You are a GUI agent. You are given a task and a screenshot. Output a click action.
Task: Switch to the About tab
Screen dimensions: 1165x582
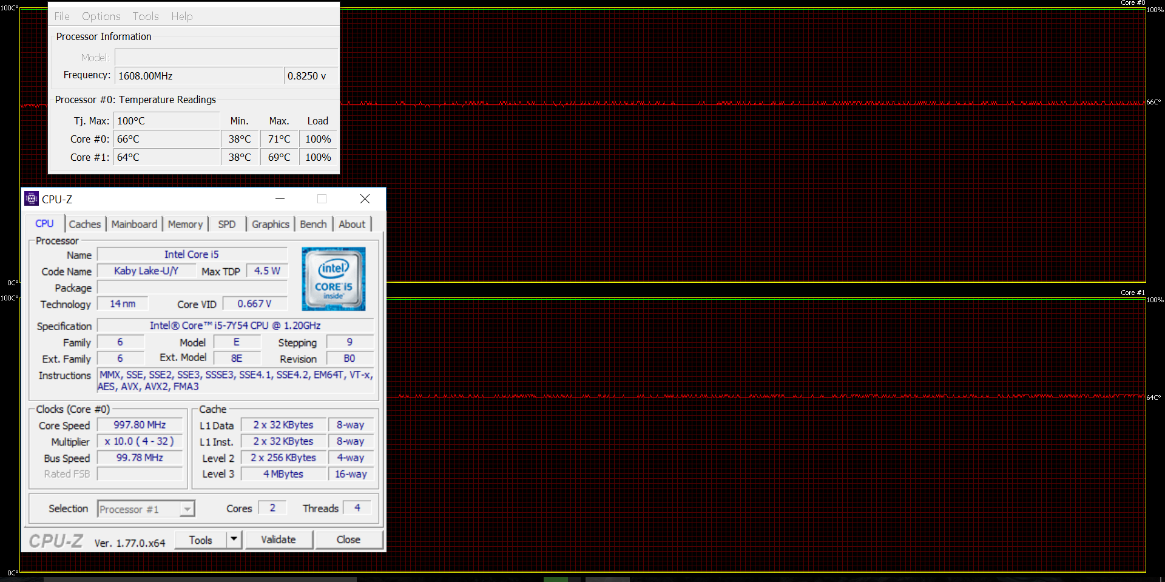(x=352, y=224)
